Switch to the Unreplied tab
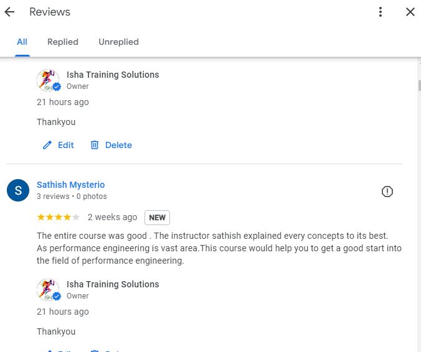 pyautogui.click(x=119, y=42)
